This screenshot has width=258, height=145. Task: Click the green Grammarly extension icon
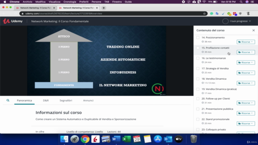pyautogui.click(x=212, y=14)
